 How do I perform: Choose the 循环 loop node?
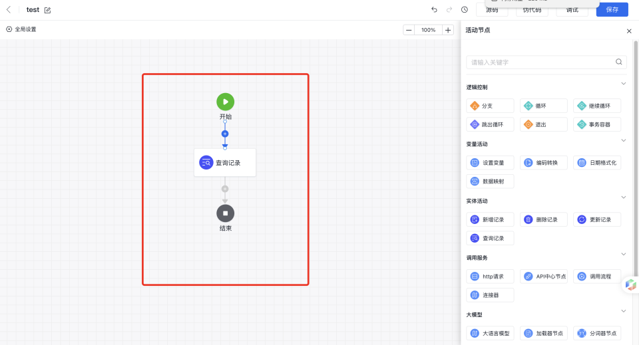(543, 106)
